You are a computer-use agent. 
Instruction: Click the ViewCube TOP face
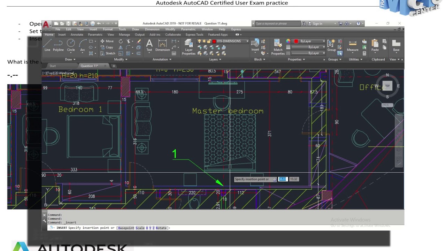coord(387,86)
